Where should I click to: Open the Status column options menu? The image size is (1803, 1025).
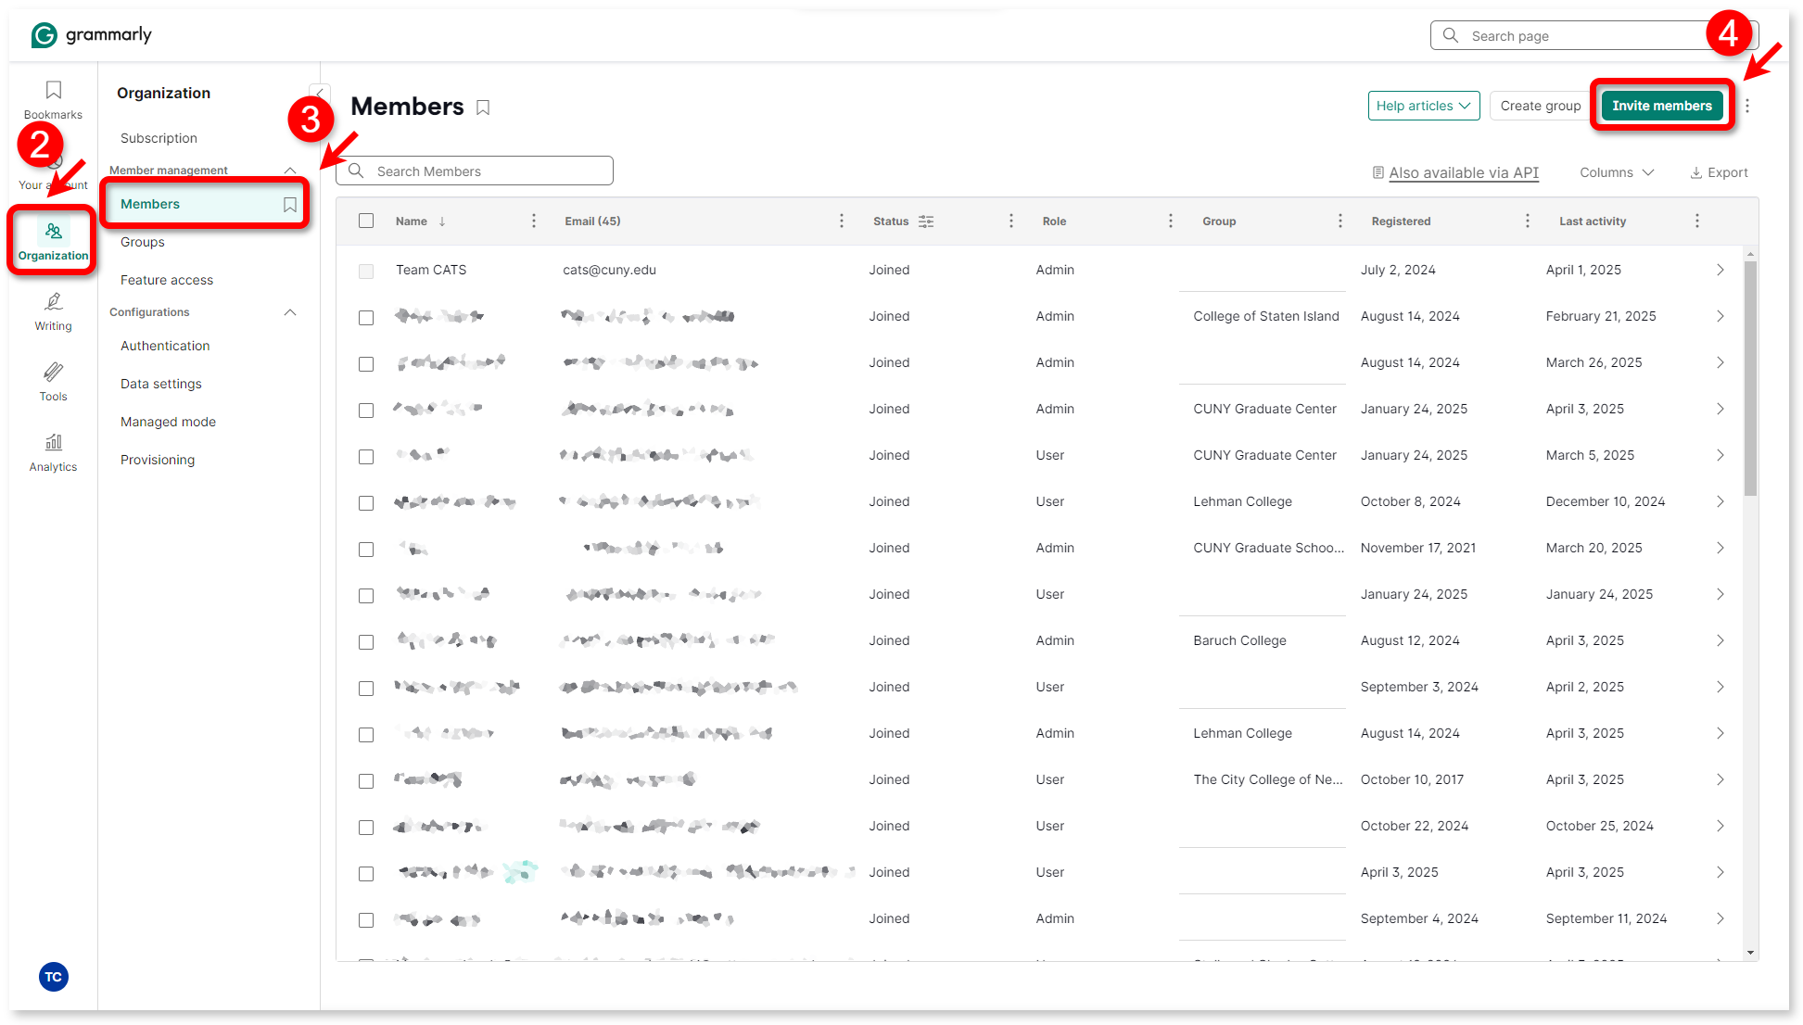click(1011, 221)
